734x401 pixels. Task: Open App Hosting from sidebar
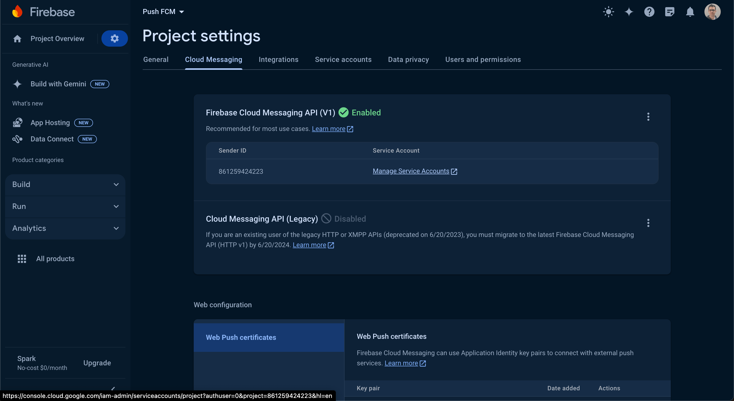point(50,123)
